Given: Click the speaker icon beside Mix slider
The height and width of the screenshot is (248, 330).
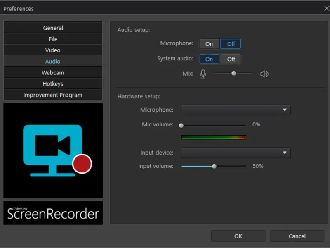Looking at the screenshot, I should click(x=264, y=74).
